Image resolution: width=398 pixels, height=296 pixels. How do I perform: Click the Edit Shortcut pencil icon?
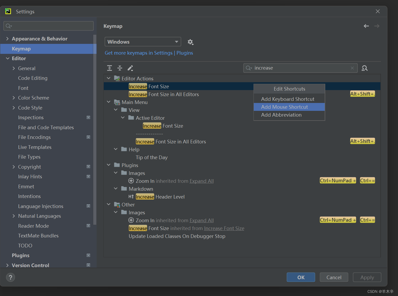(130, 68)
